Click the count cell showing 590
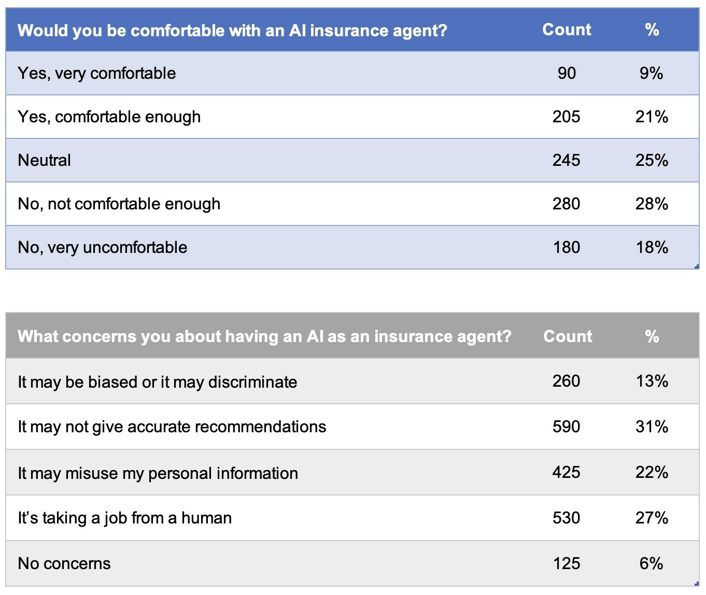 click(566, 427)
